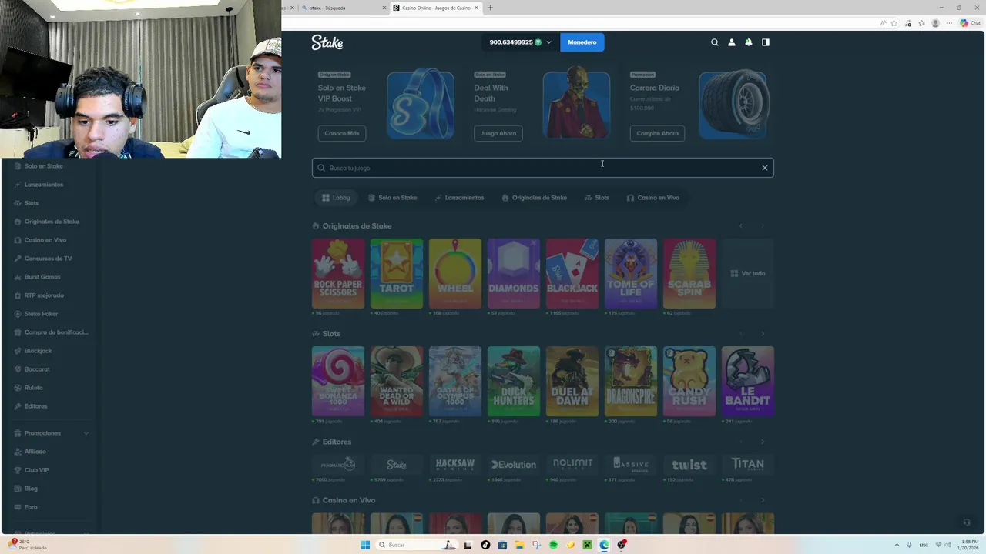Open the Tome of Life game

pos(631,273)
